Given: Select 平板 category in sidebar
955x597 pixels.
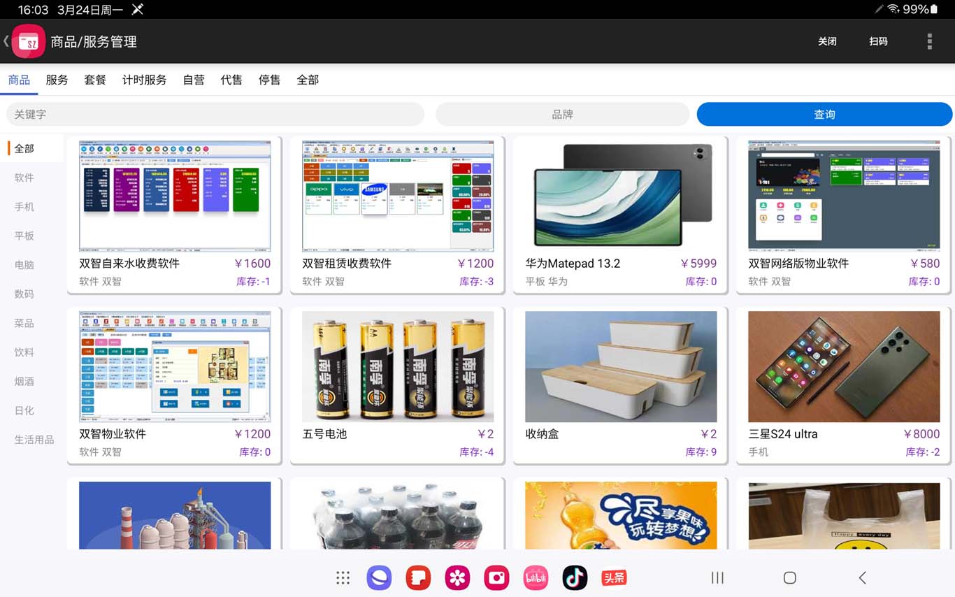Looking at the screenshot, I should pos(24,236).
